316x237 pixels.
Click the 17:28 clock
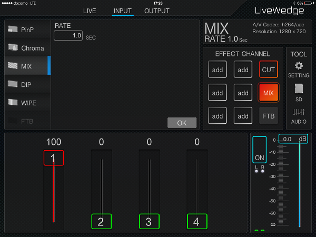[158, 3]
